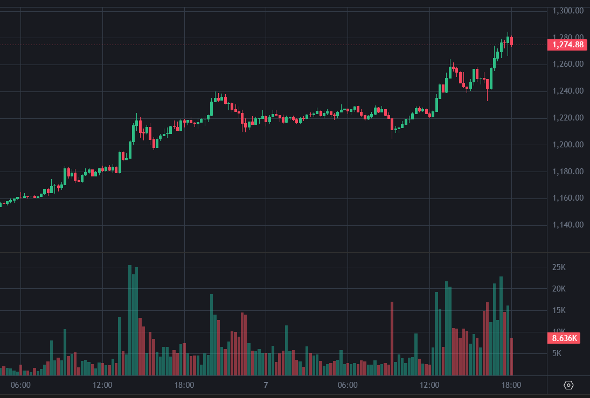Click the date label 7 on time axis
This screenshot has width=590, height=398.
click(x=266, y=385)
